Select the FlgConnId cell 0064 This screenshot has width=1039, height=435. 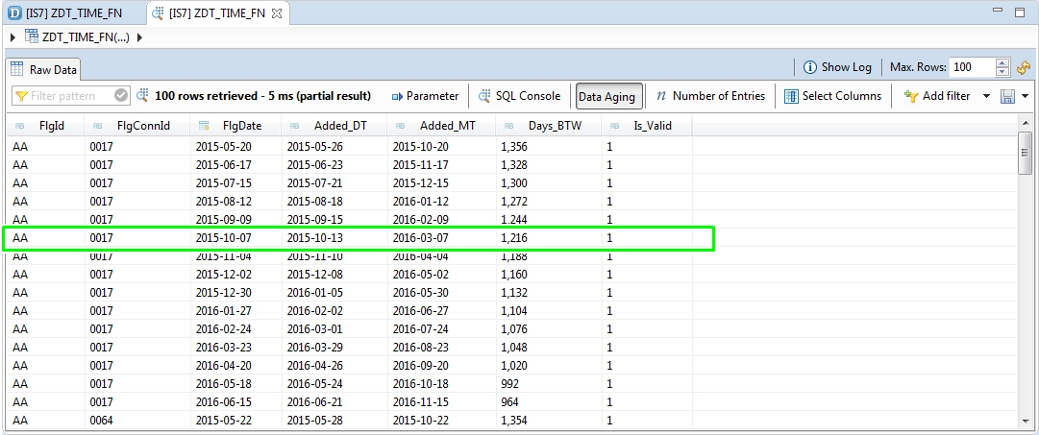click(x=101, y=420)
